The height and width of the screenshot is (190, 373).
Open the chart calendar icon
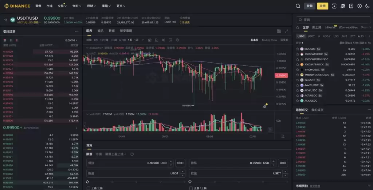point(150,40)
